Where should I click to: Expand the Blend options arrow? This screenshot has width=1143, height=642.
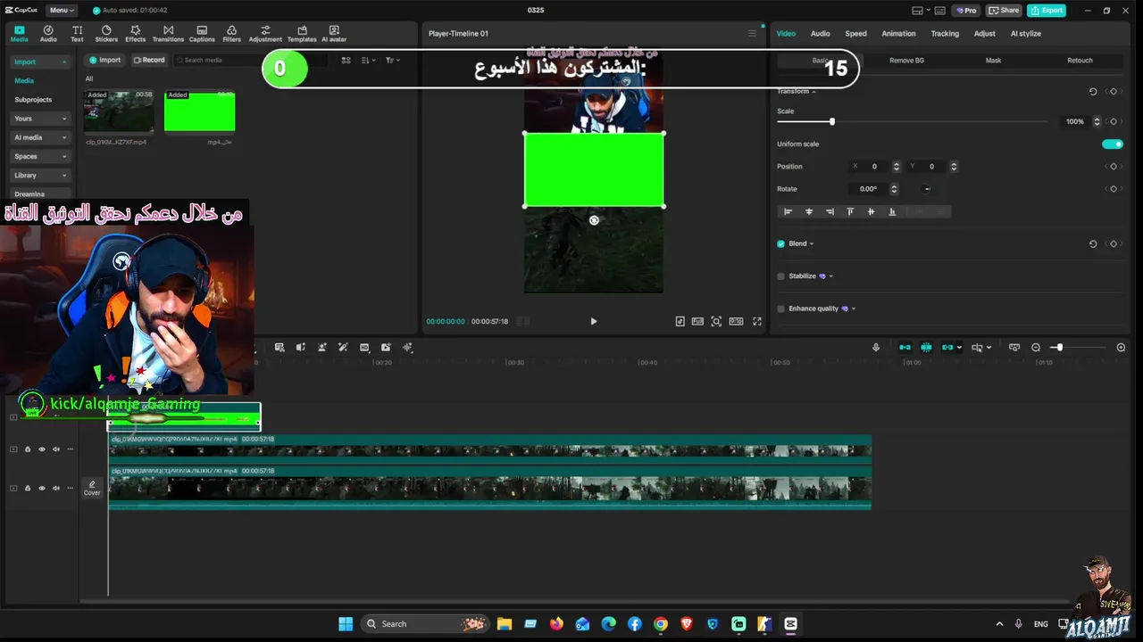click(812, 243)
